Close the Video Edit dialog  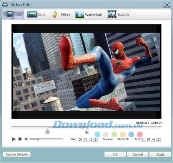(x=167, y=5)
